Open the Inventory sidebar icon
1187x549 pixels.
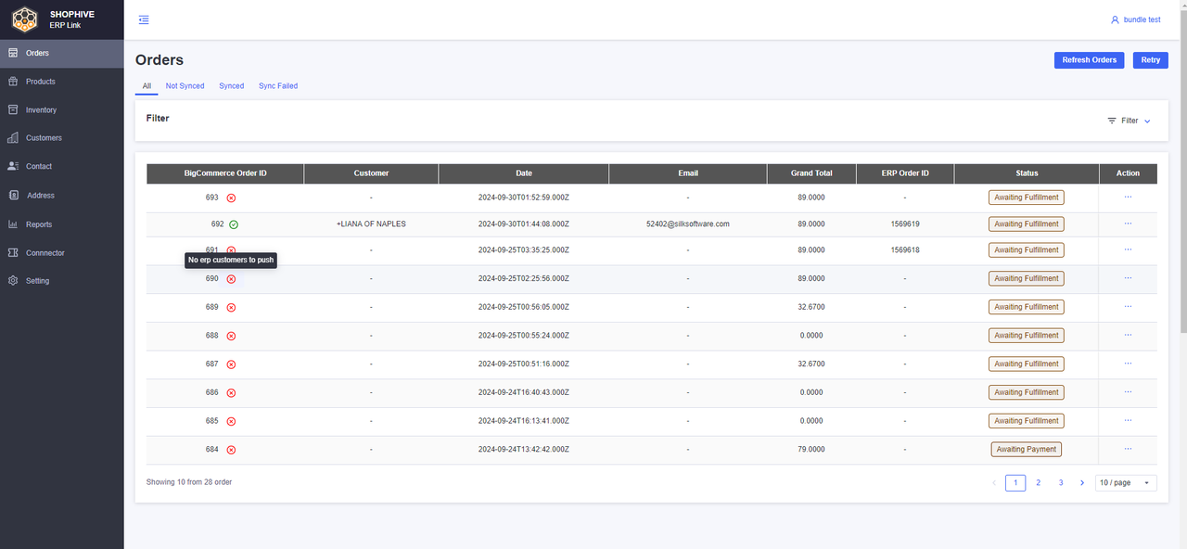tap(13, 109)
